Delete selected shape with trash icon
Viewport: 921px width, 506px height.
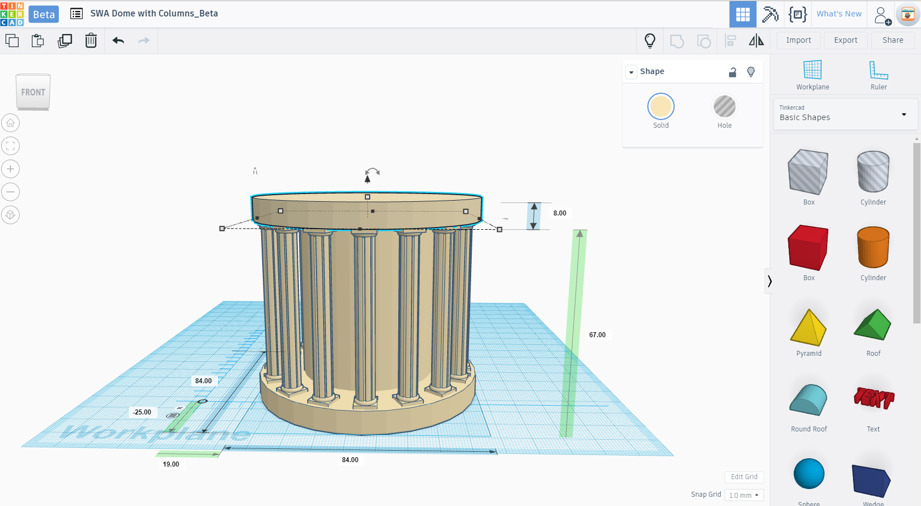(x=91, y=41)
